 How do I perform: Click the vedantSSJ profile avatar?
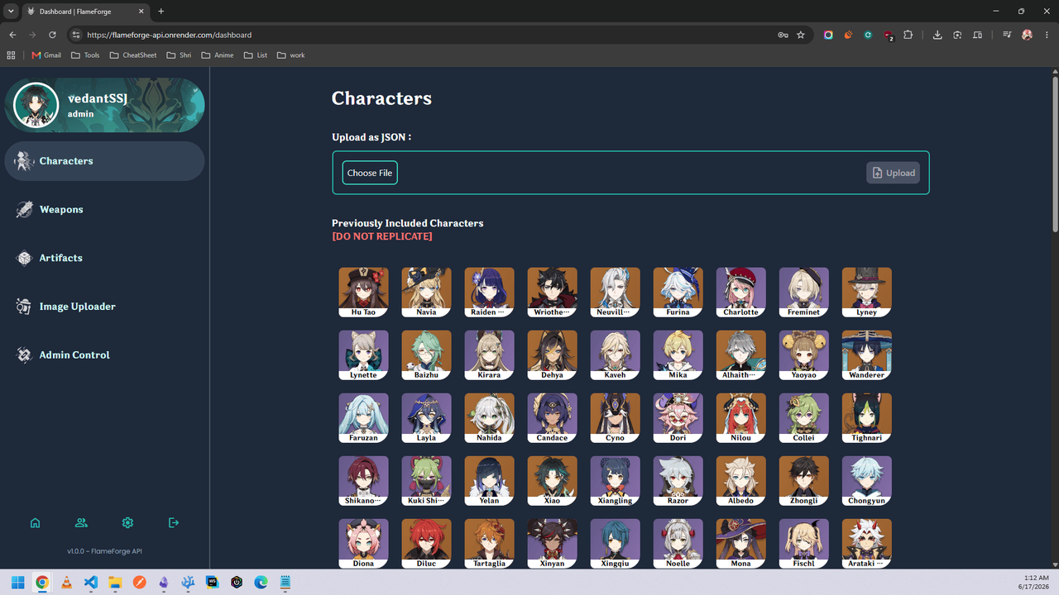pyautogui.click(x=36, y=106)
